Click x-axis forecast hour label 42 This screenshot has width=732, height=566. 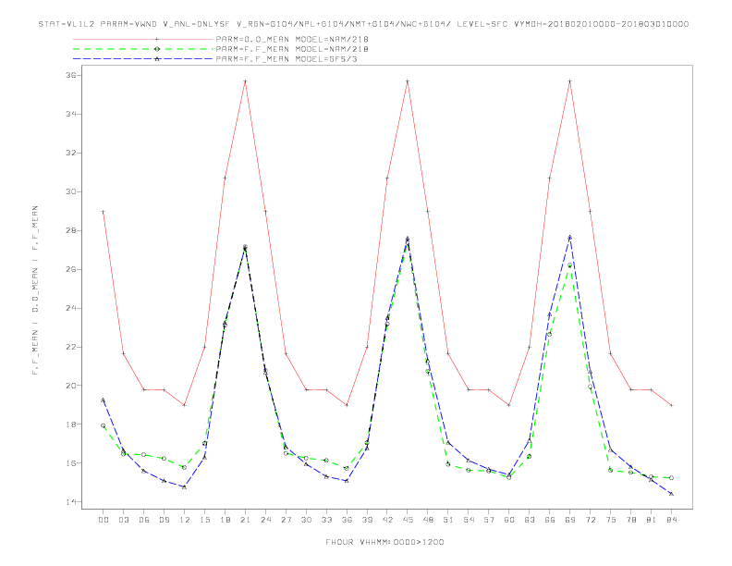coord(387,520)
